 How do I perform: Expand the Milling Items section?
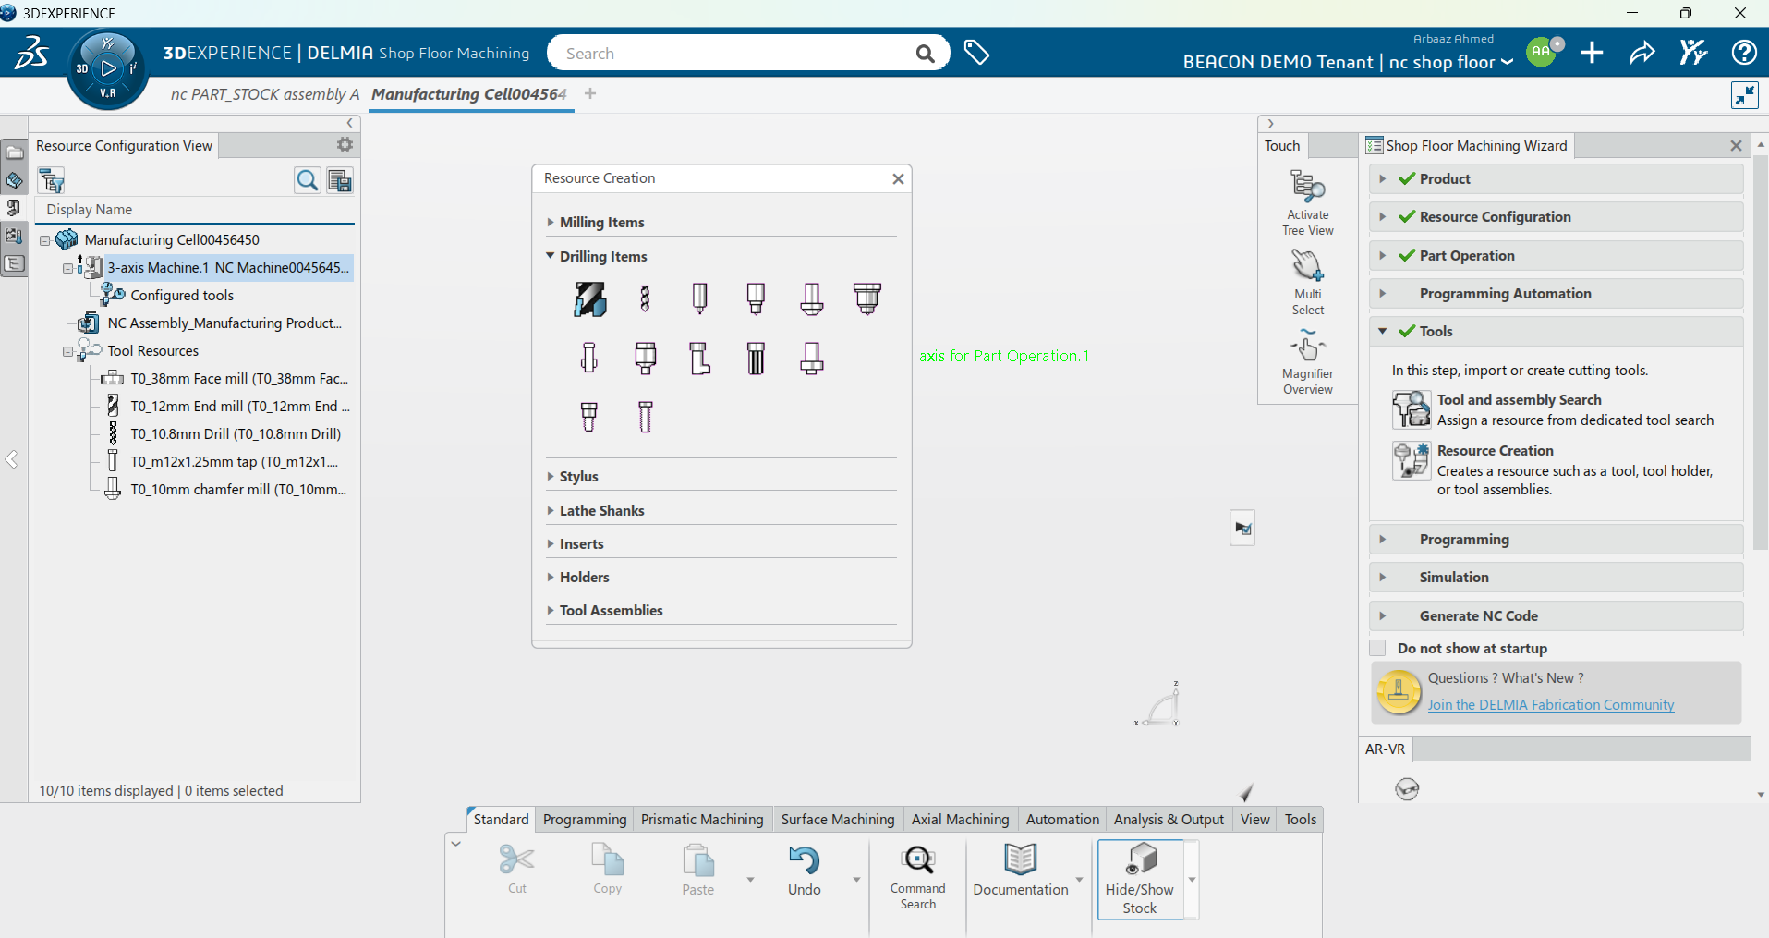(x=551, y=222)
